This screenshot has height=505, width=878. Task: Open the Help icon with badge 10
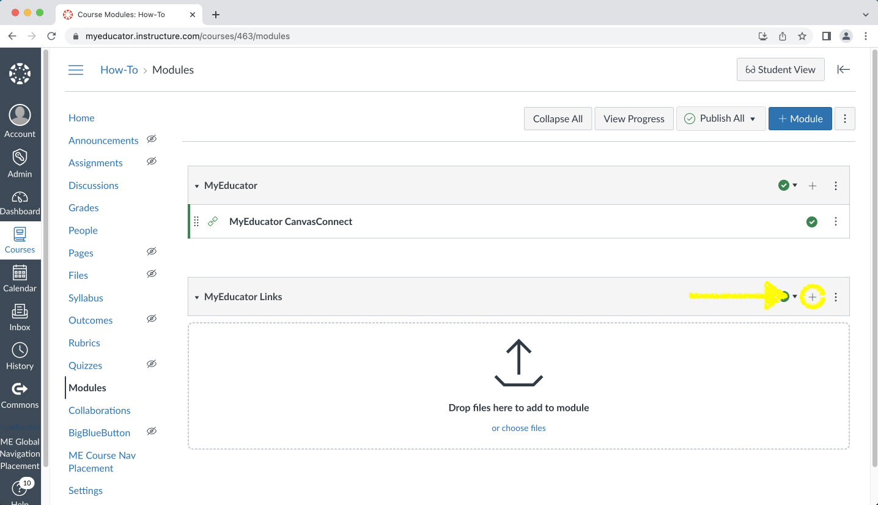pyautogui.click(x=20, y=490)
